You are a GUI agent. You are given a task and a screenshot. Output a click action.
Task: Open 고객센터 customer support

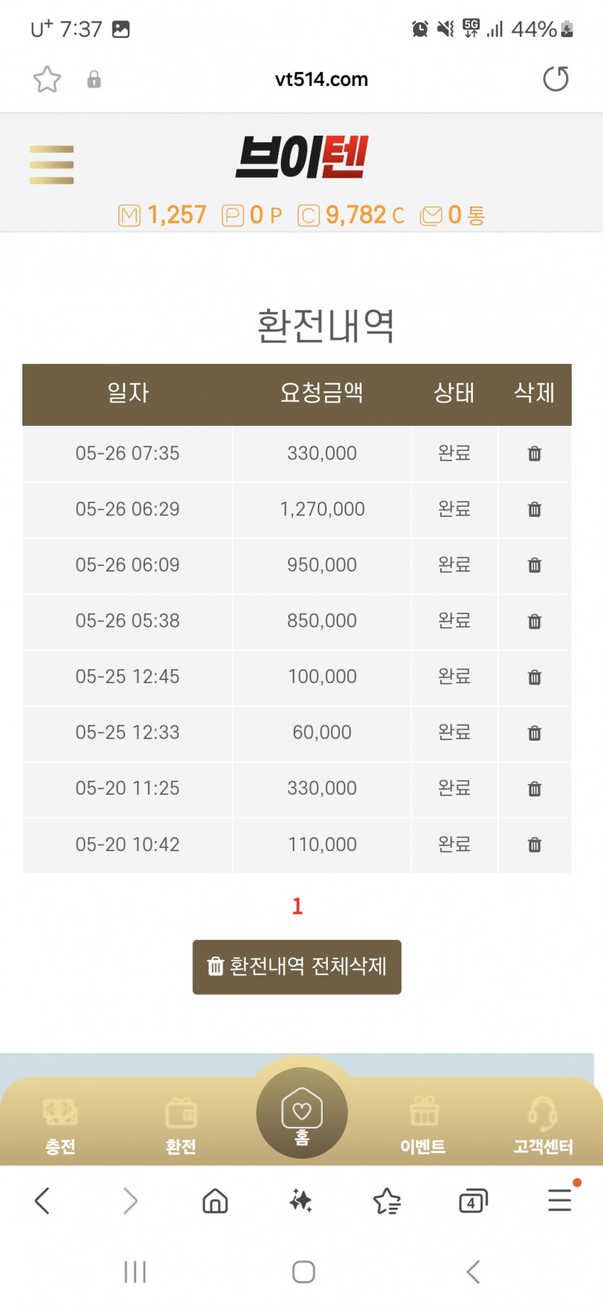point(543,1125)
